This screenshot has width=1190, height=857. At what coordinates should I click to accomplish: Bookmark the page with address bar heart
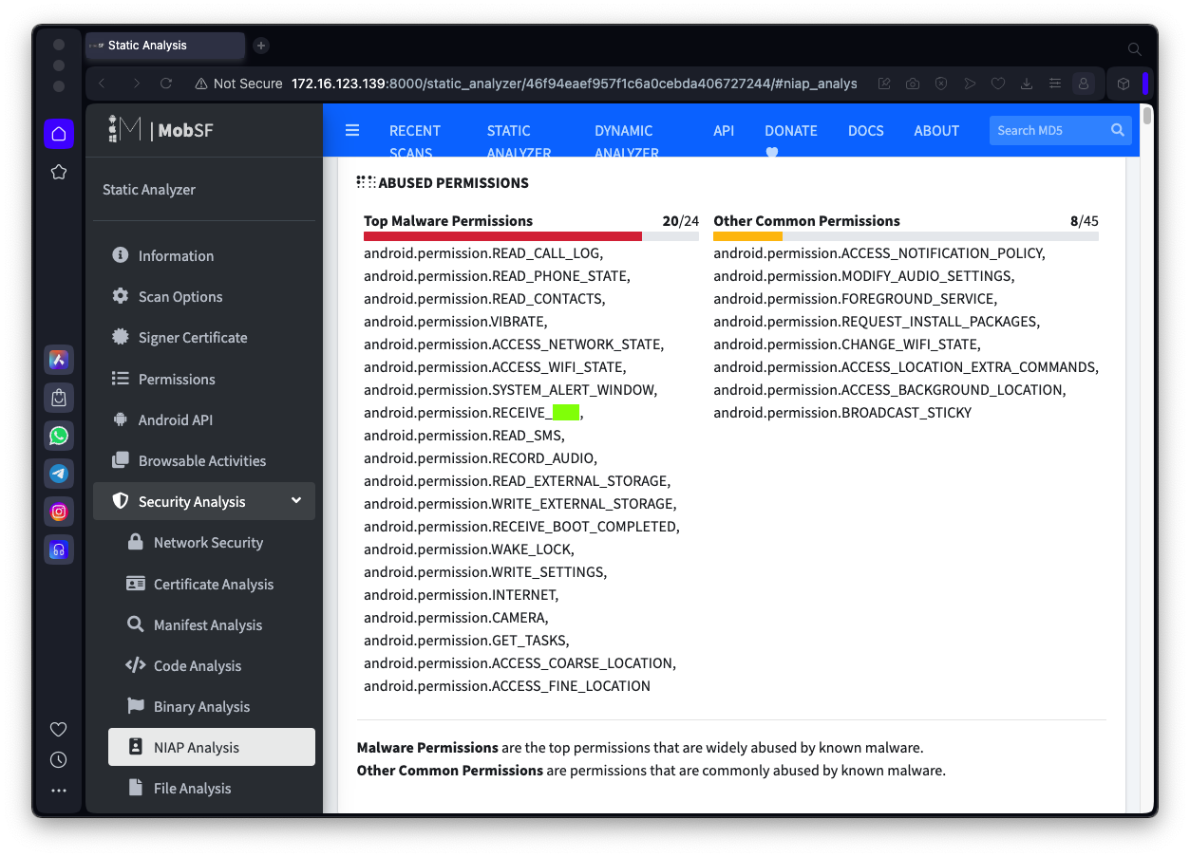tap(998, 84)
